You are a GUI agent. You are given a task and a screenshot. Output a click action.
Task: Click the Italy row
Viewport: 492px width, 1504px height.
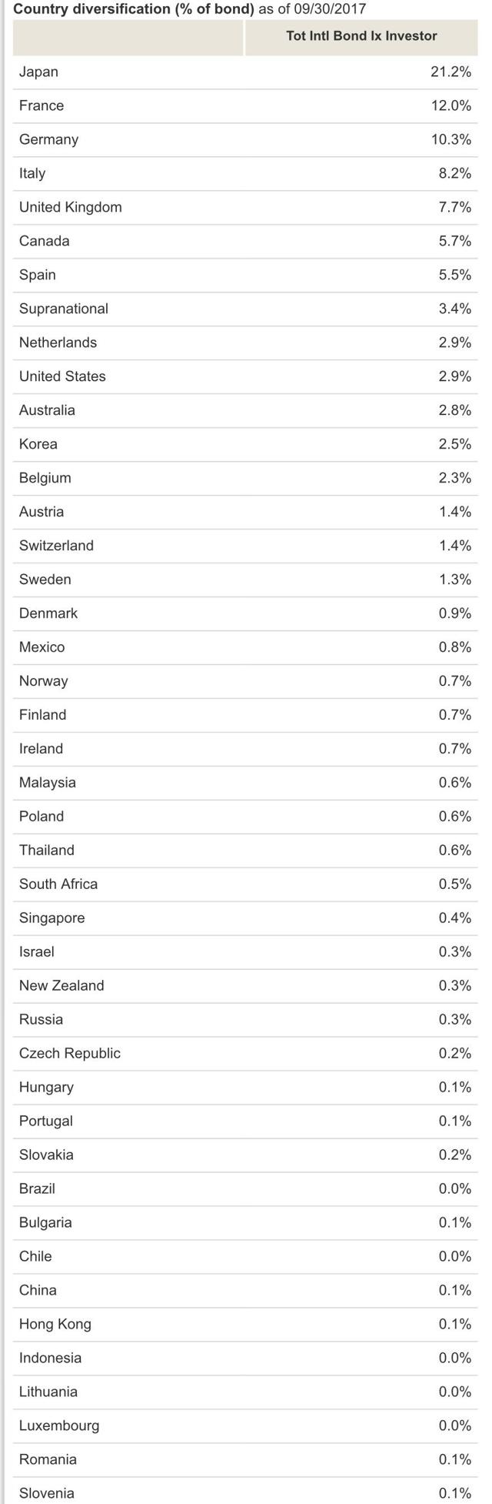click(245, 174)
